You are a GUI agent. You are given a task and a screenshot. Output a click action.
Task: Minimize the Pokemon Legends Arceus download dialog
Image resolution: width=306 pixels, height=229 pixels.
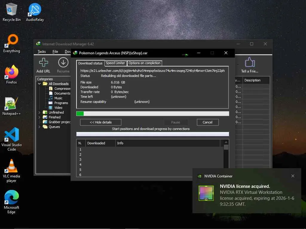click(199, 53)
